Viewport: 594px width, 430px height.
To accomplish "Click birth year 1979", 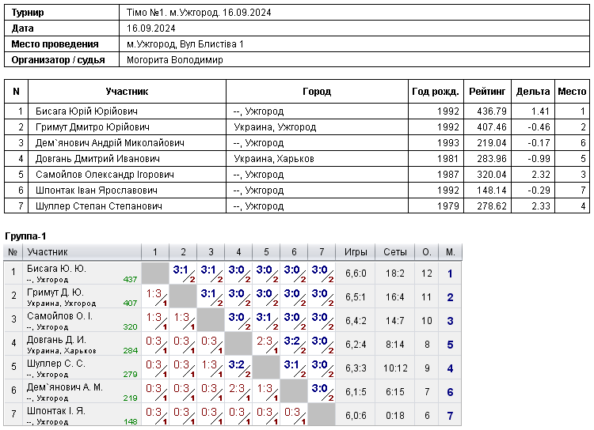I will coord(448,206).
